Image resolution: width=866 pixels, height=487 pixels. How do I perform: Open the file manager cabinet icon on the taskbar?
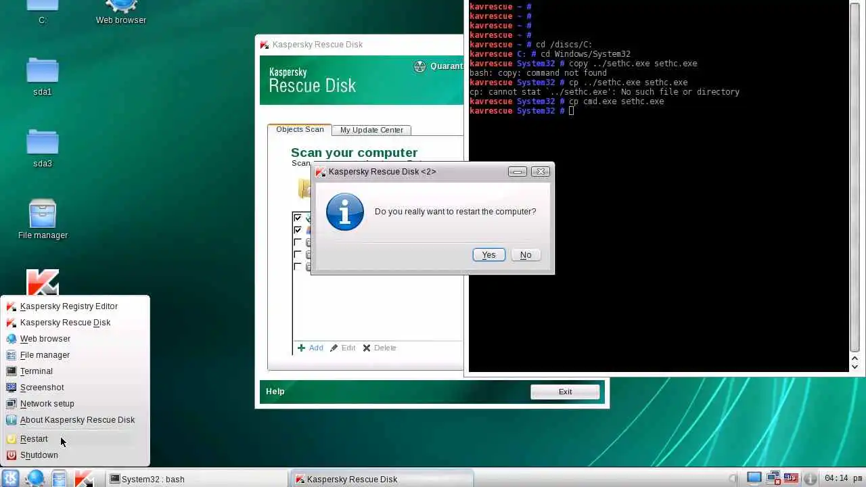(x=60, y=479)
